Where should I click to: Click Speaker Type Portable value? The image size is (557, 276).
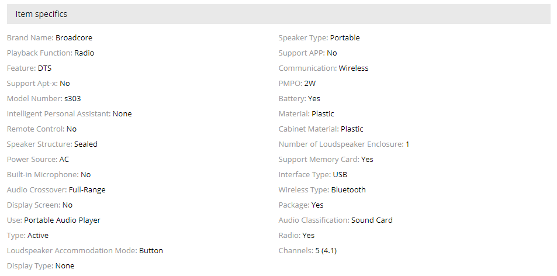(345, 38)
